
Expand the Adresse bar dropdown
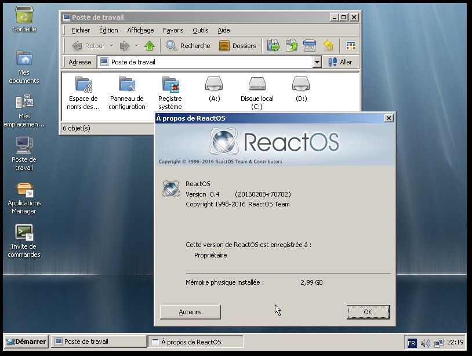tap(317, 62)
